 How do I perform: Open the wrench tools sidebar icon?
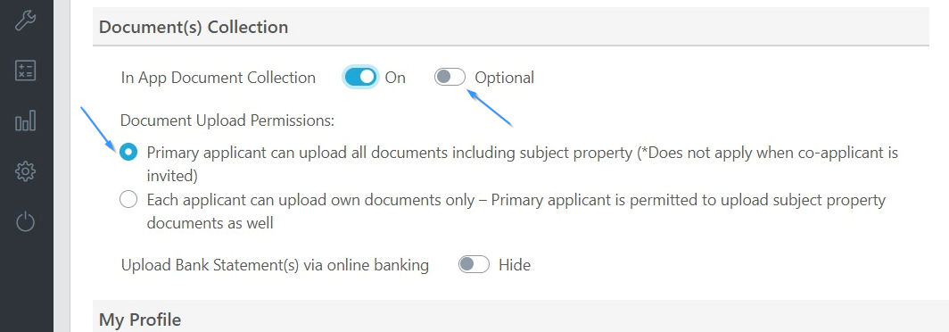point(25,20)
